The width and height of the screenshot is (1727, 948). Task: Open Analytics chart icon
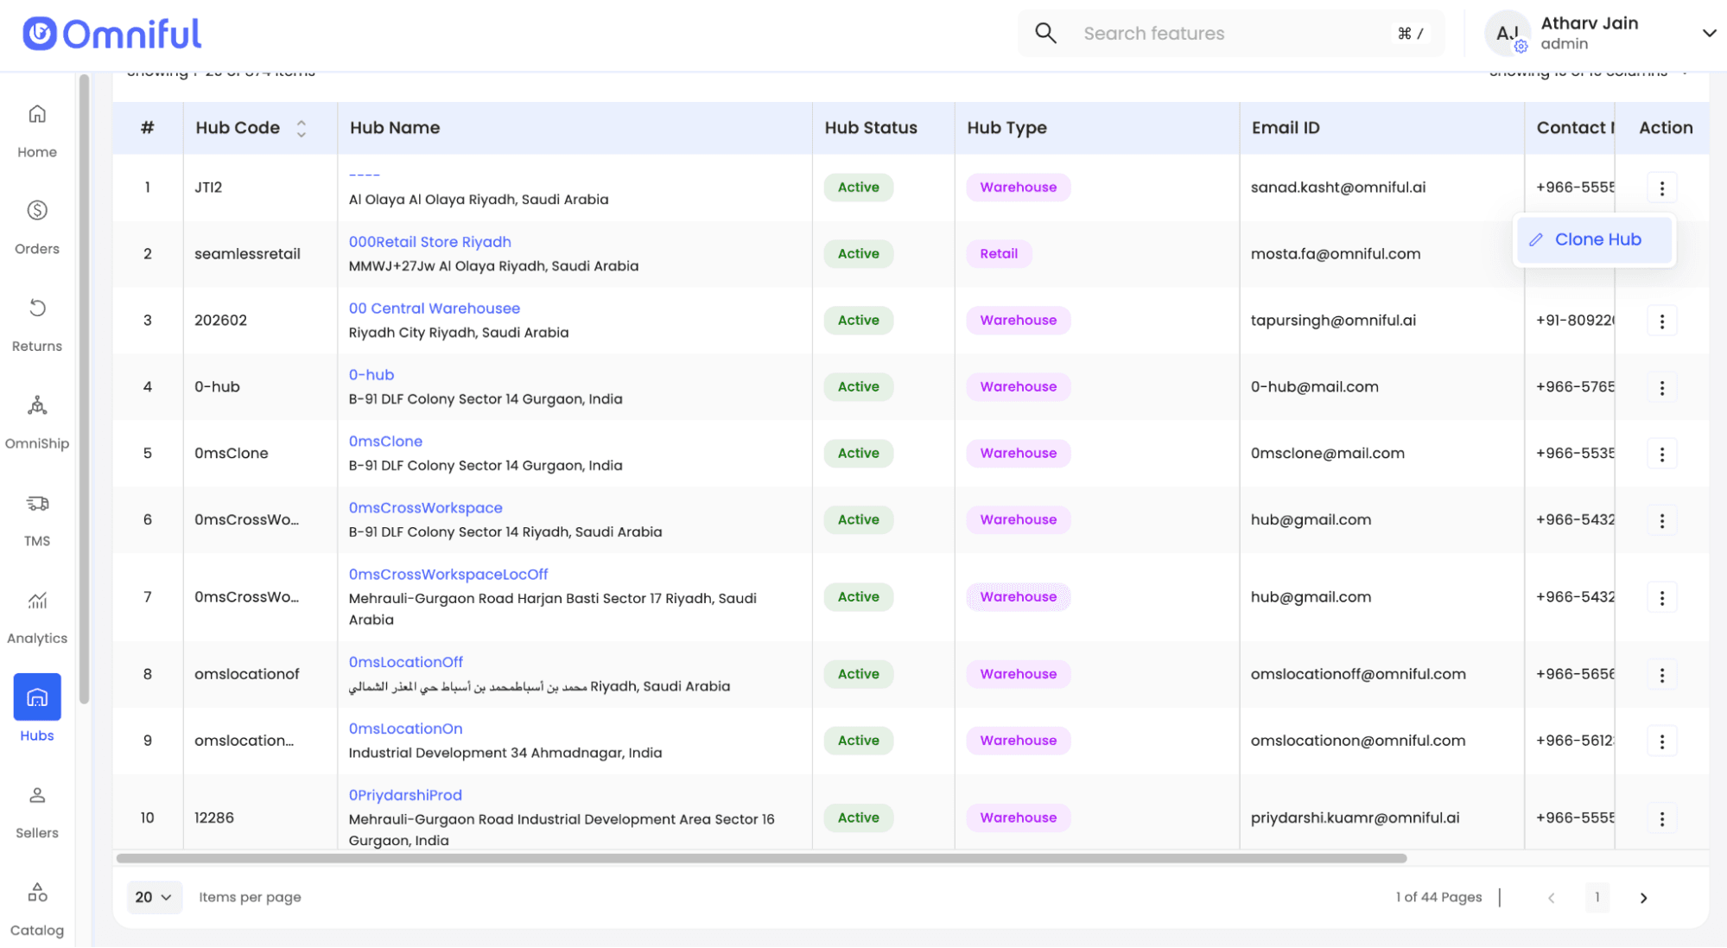[37, 601]
